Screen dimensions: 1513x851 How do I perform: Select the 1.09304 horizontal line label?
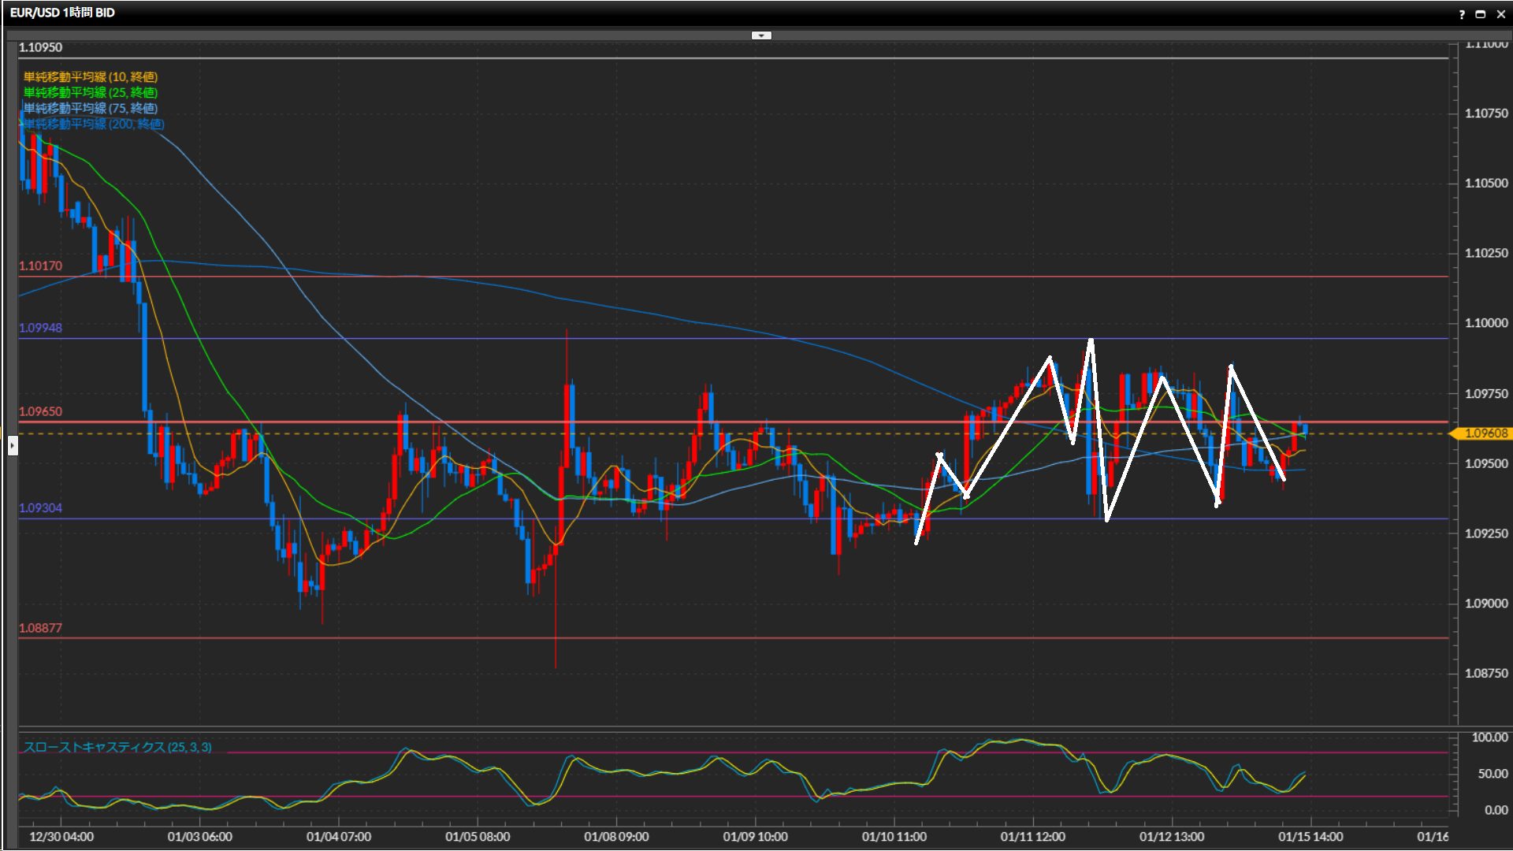tap(40, 508)
